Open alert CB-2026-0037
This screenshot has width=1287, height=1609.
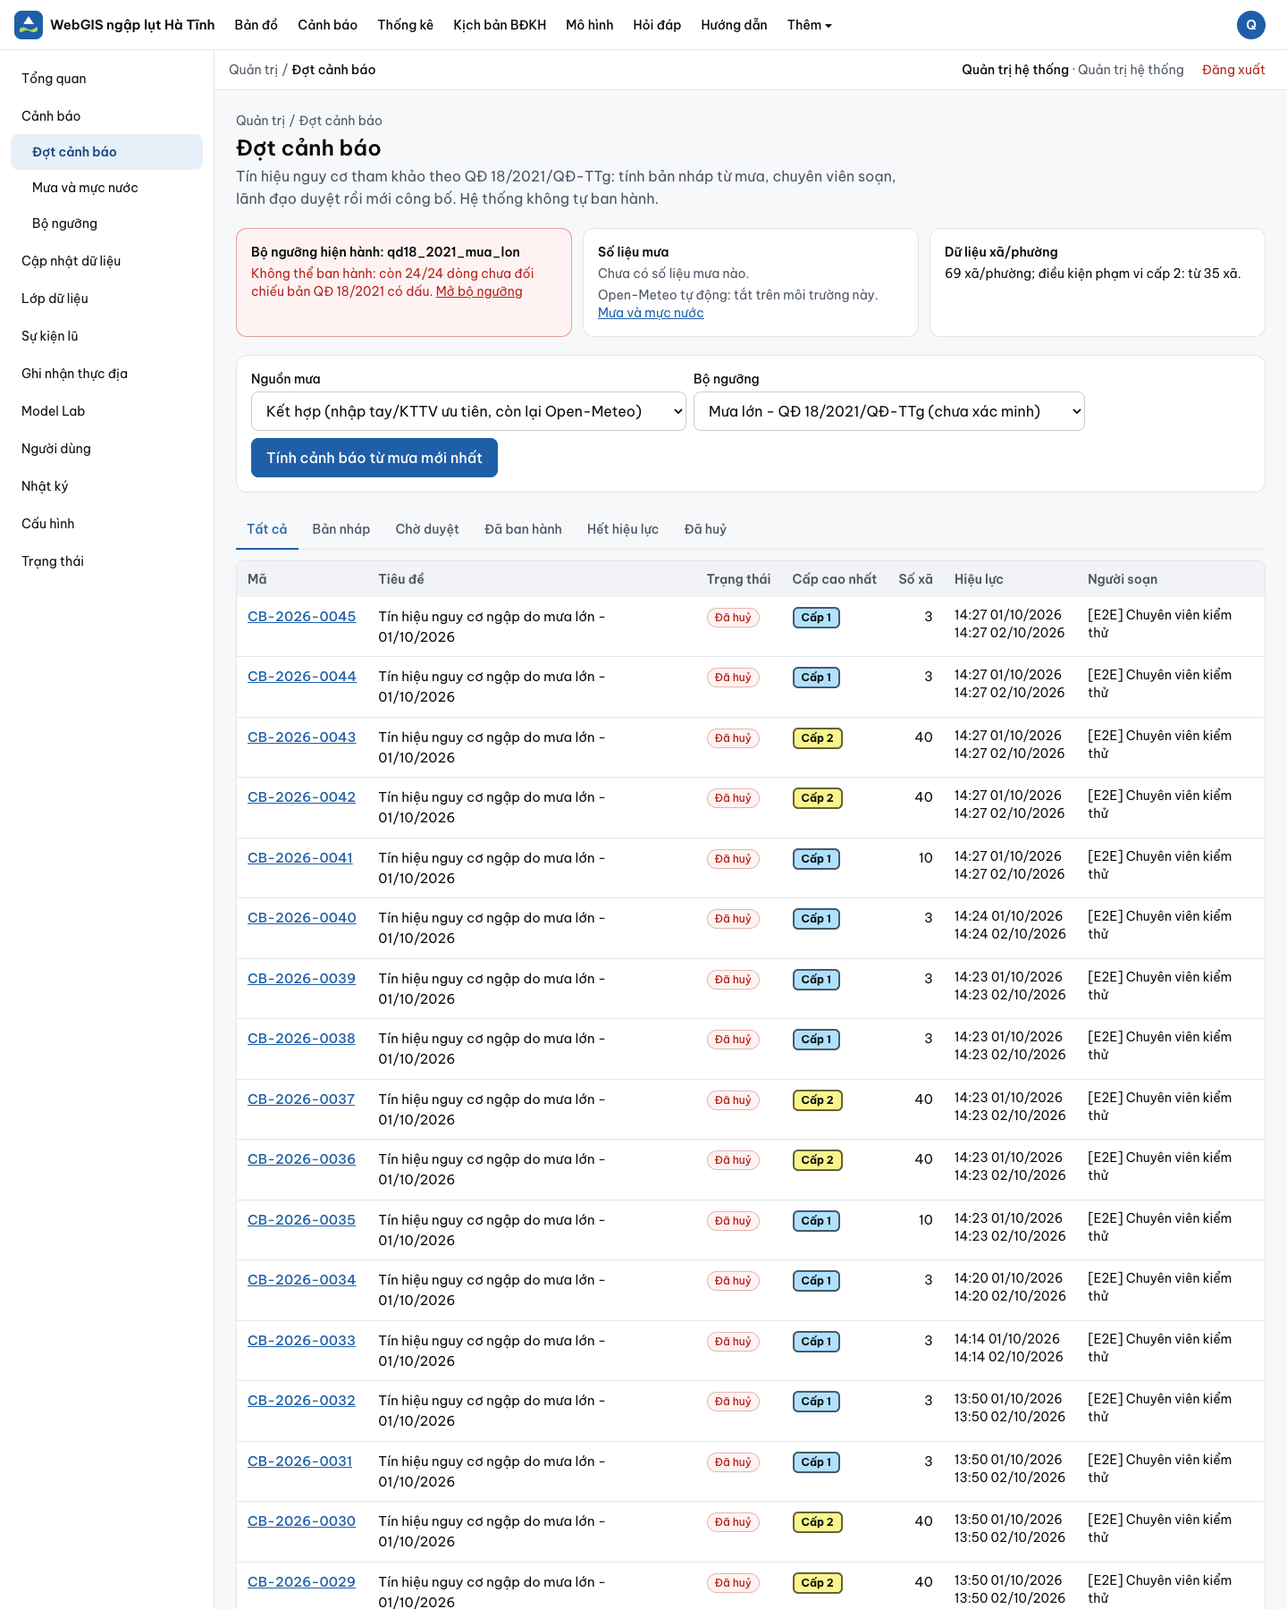pos(301,1099)
